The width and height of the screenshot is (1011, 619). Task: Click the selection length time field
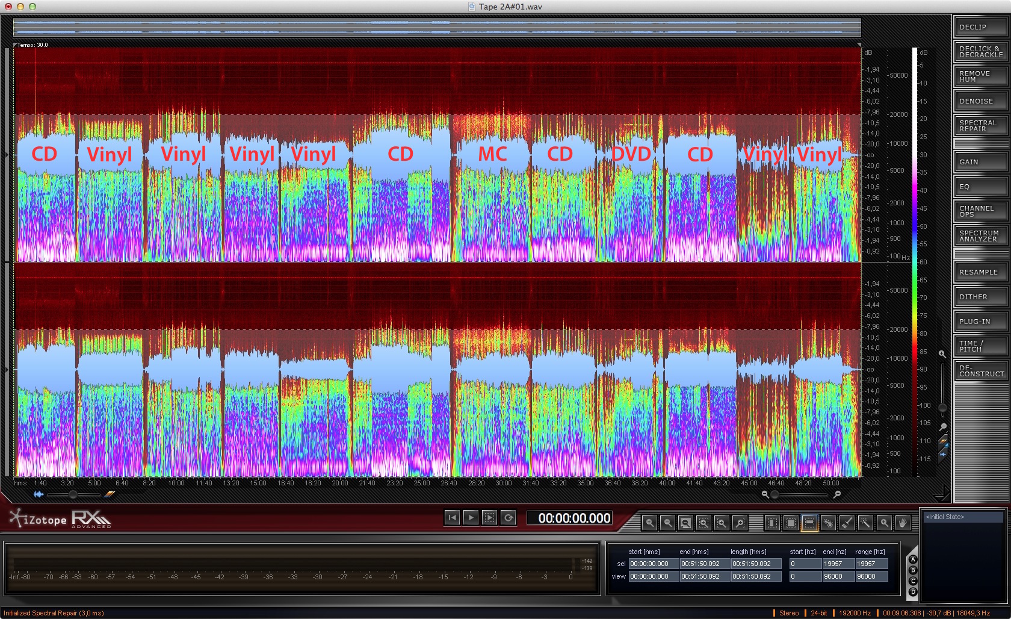[756, 564]
